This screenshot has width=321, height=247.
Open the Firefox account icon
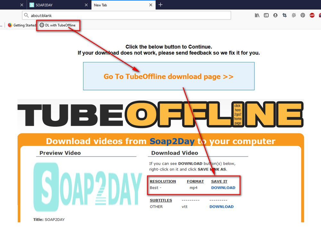(275, 15)
